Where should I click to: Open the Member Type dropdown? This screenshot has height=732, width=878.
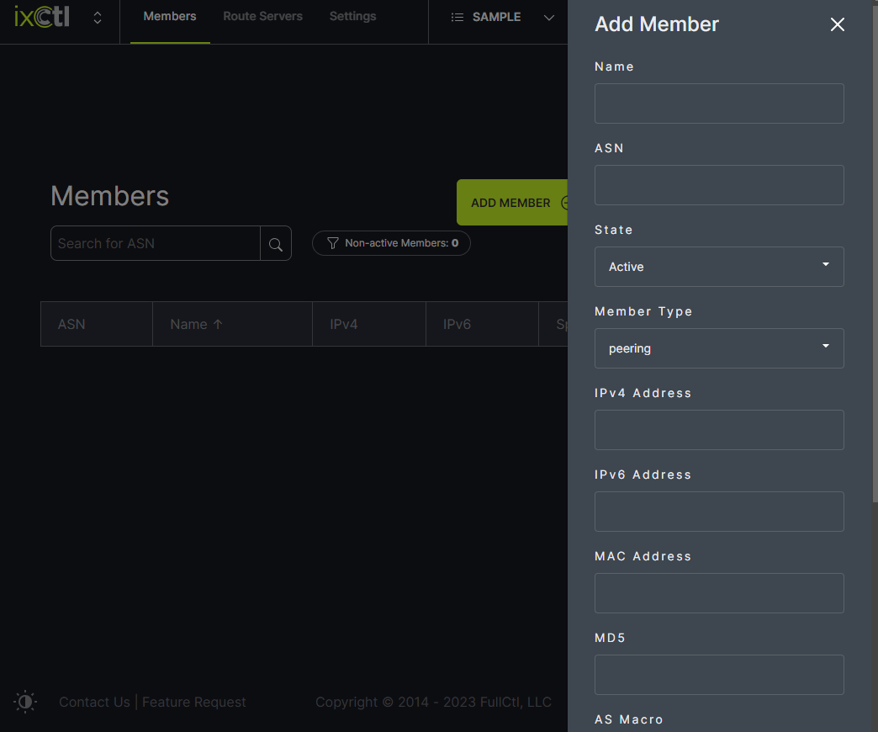(x=719, y=348)
